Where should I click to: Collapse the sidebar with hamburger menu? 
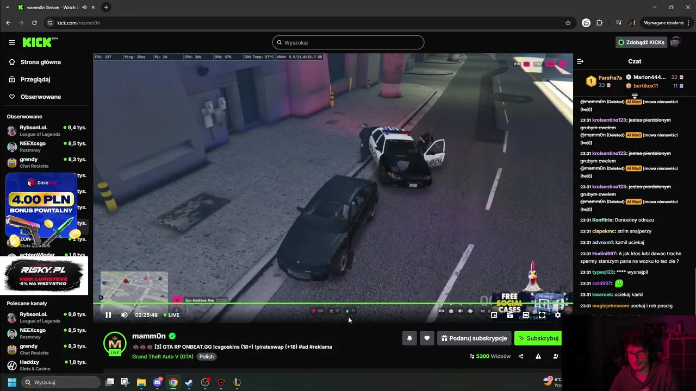(x=12, y=42)
